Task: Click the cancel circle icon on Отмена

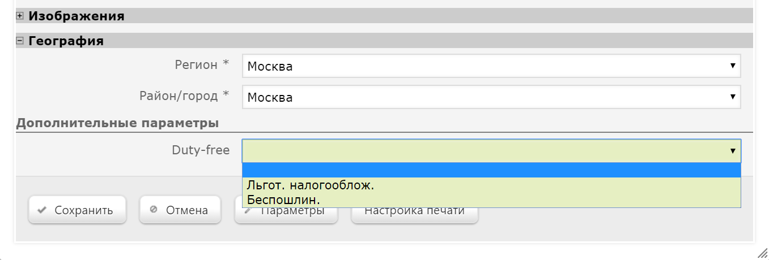Action: pyautogui.click(x=153, y=210)
